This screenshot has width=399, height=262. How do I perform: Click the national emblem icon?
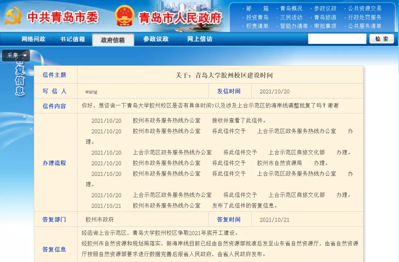[x=125, y=16]
